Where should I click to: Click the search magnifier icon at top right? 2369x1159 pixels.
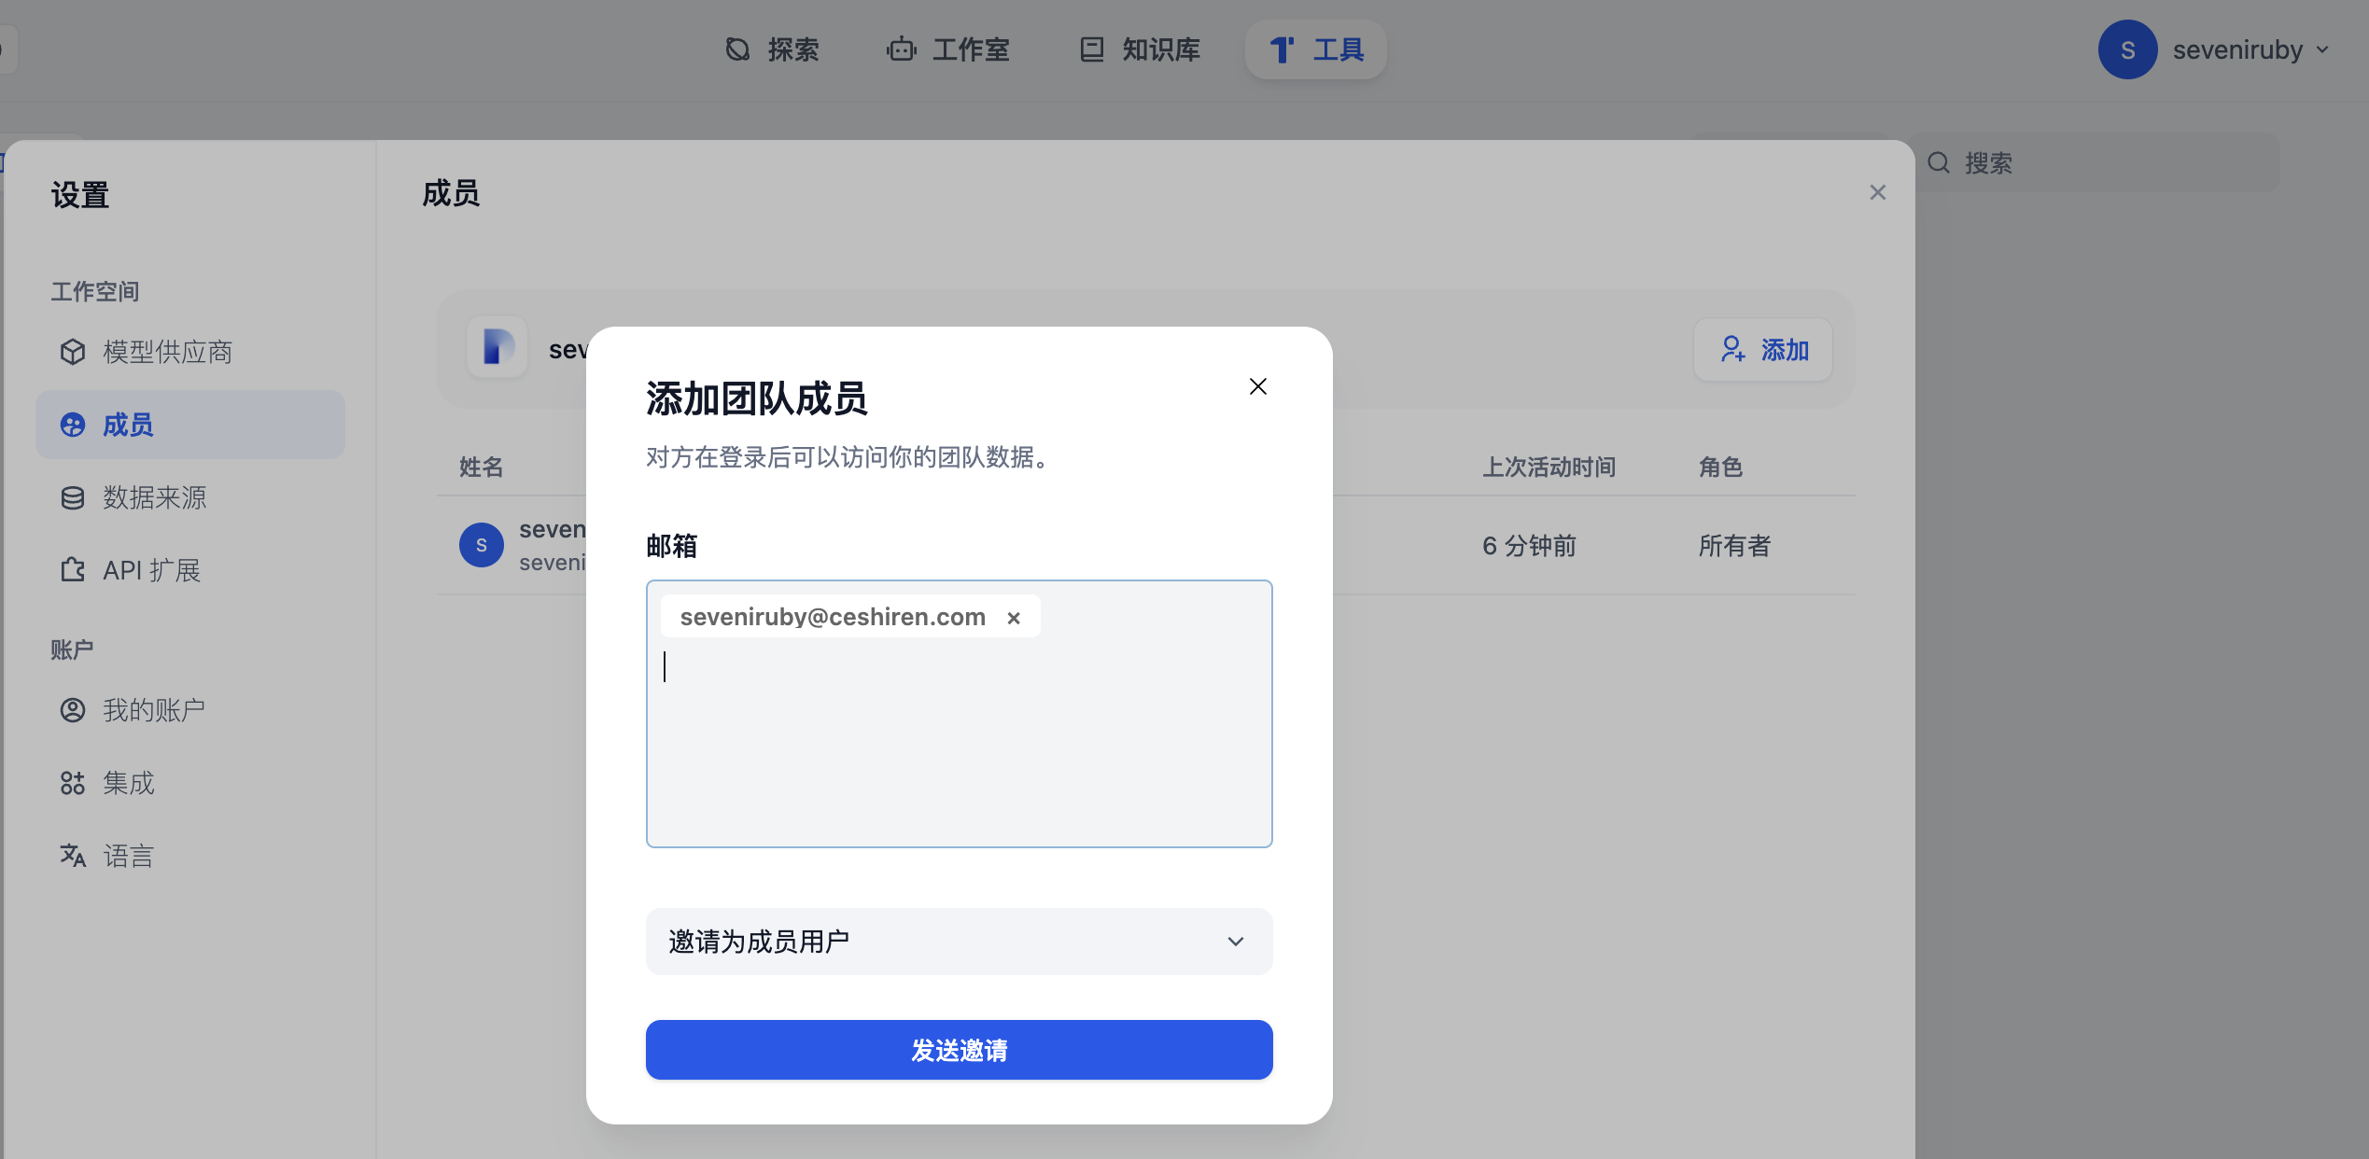[x=1939, y=162]
